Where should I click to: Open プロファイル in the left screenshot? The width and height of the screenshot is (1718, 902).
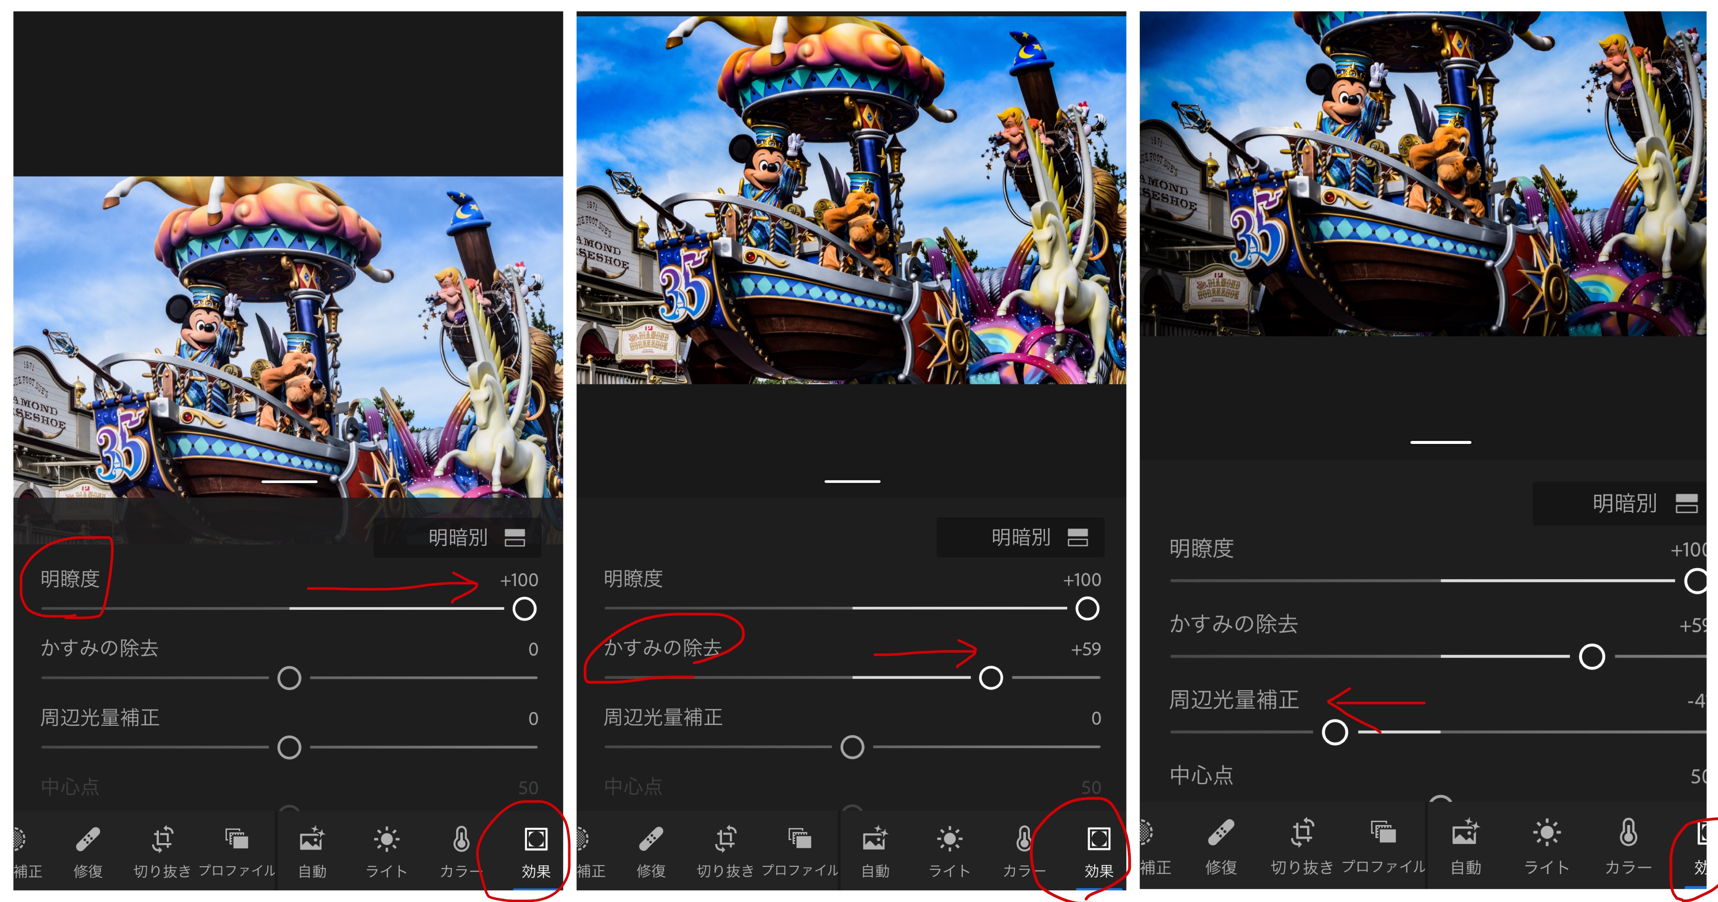pyautogui.click(x=237, y=851)
